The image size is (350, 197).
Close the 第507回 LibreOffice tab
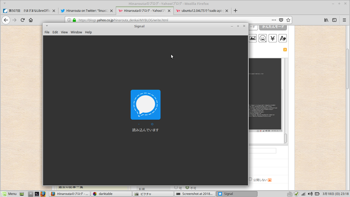click(54, 11)
